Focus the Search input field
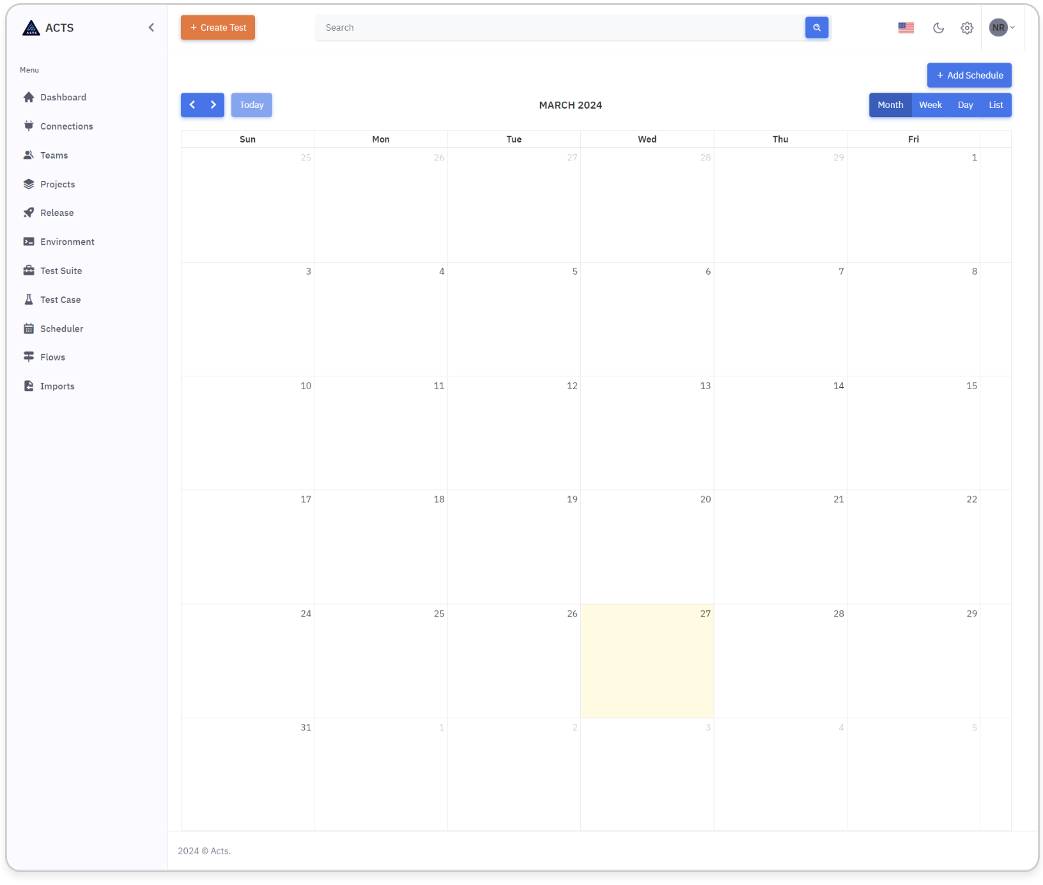This screenshot has height=885, width=1043. tap(560, 27)
